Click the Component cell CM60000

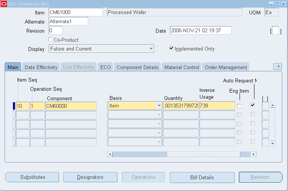71,106
